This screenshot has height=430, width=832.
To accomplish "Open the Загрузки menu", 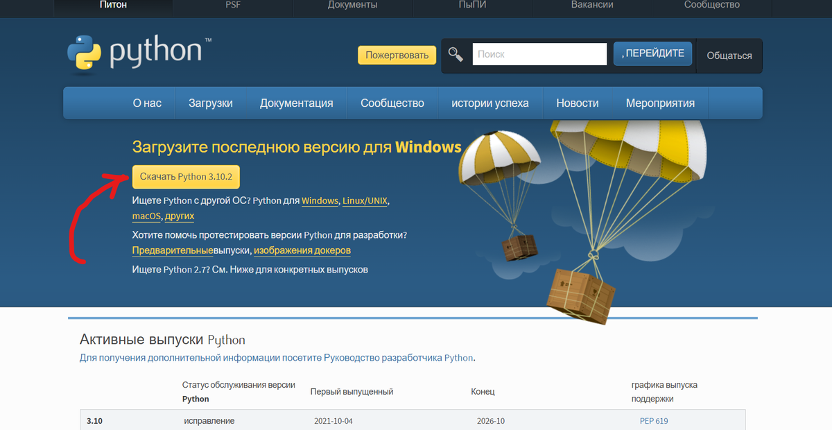I will tap(211, 103).
